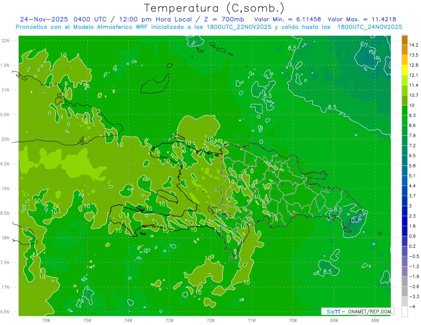The height and width of the screenshot is (325, 421).
Task: Click the title "Temperatura (C,somb.)"
Action: tap(214, 8)
